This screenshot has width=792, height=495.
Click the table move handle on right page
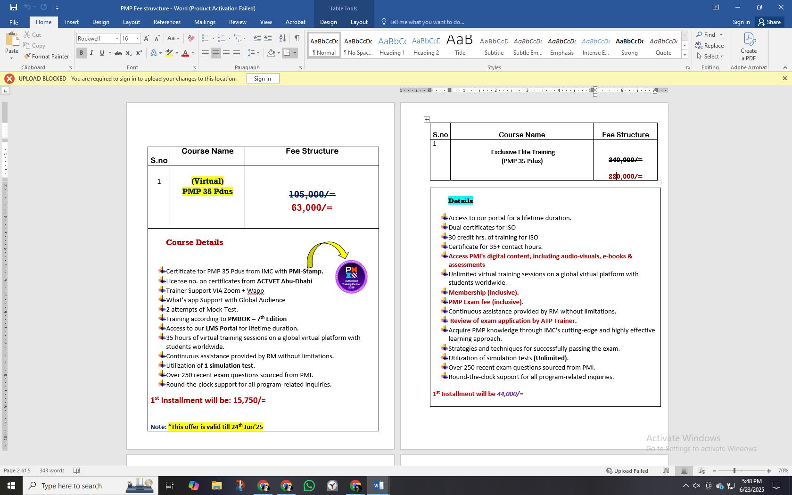427,120
